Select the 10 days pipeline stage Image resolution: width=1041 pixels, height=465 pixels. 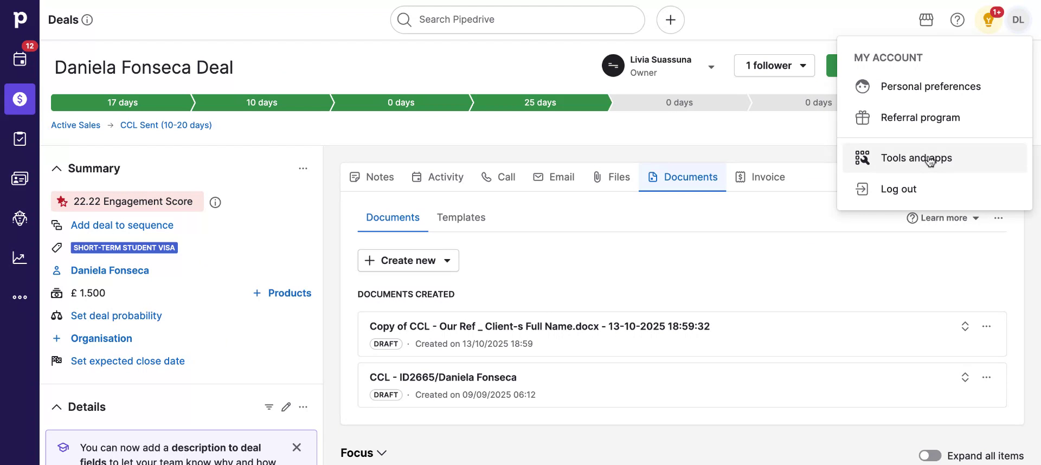coord(261,102)
